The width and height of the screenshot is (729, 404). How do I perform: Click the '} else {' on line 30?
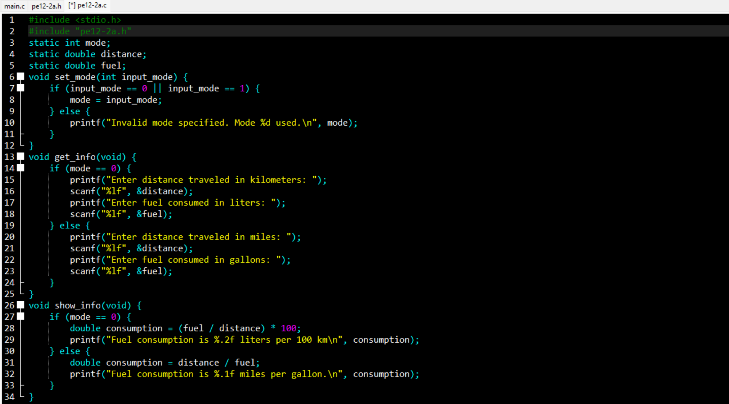tap(70, 351)
